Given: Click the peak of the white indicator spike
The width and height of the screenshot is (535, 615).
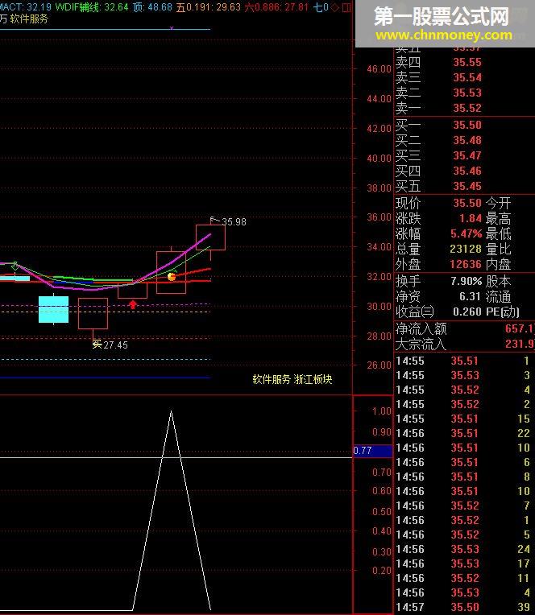Looking at the screenshot, I should [x=171, y=411].
